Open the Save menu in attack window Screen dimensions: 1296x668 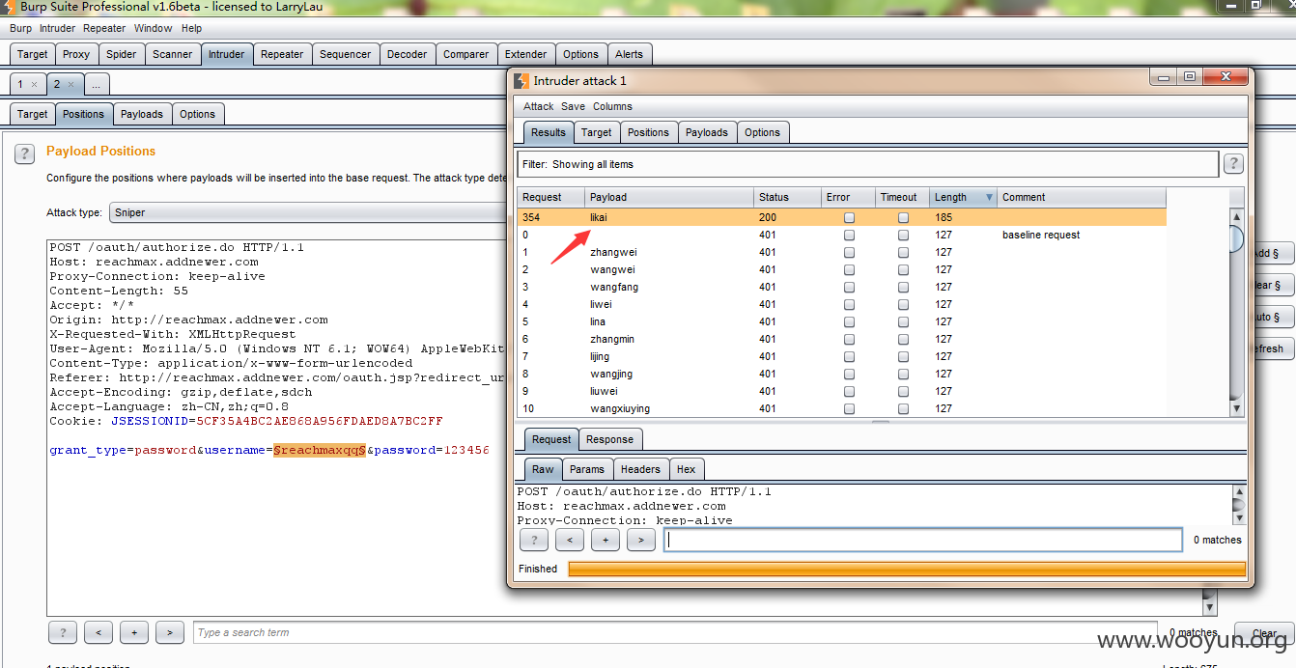pyautogui.click(x=573, y=106)
